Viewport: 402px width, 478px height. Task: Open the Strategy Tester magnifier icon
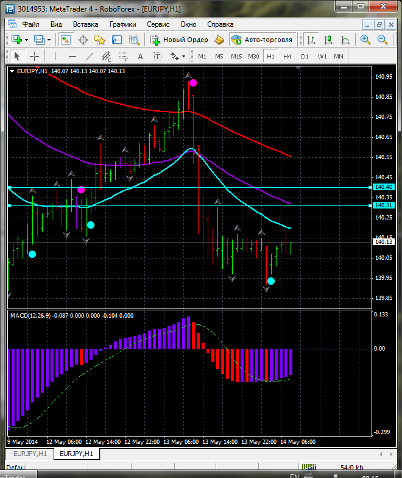[134, 40]
